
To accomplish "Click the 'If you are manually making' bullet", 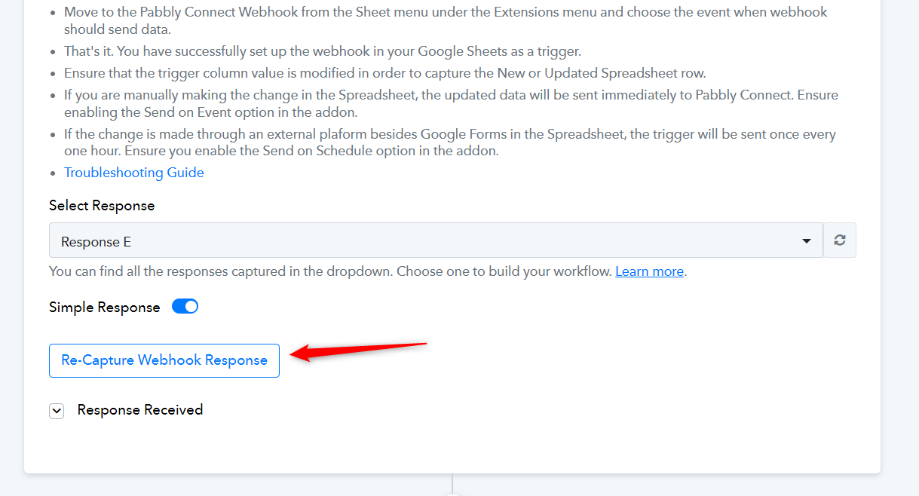I will (x=451, y=104).
